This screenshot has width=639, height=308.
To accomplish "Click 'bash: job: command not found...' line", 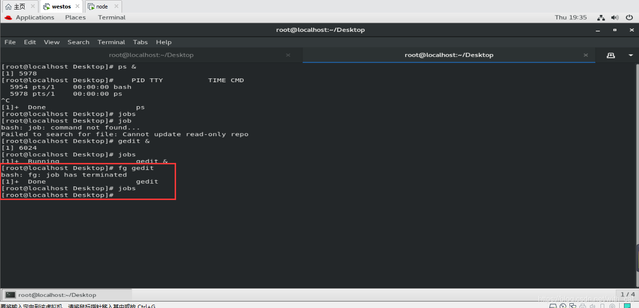I will (70, 127).
